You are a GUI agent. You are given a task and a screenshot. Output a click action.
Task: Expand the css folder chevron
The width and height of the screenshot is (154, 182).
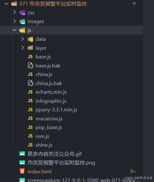[14, 12]
